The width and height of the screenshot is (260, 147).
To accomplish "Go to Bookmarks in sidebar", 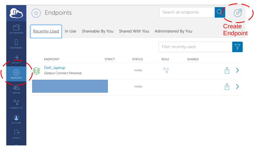I will [x=16, y=44].
